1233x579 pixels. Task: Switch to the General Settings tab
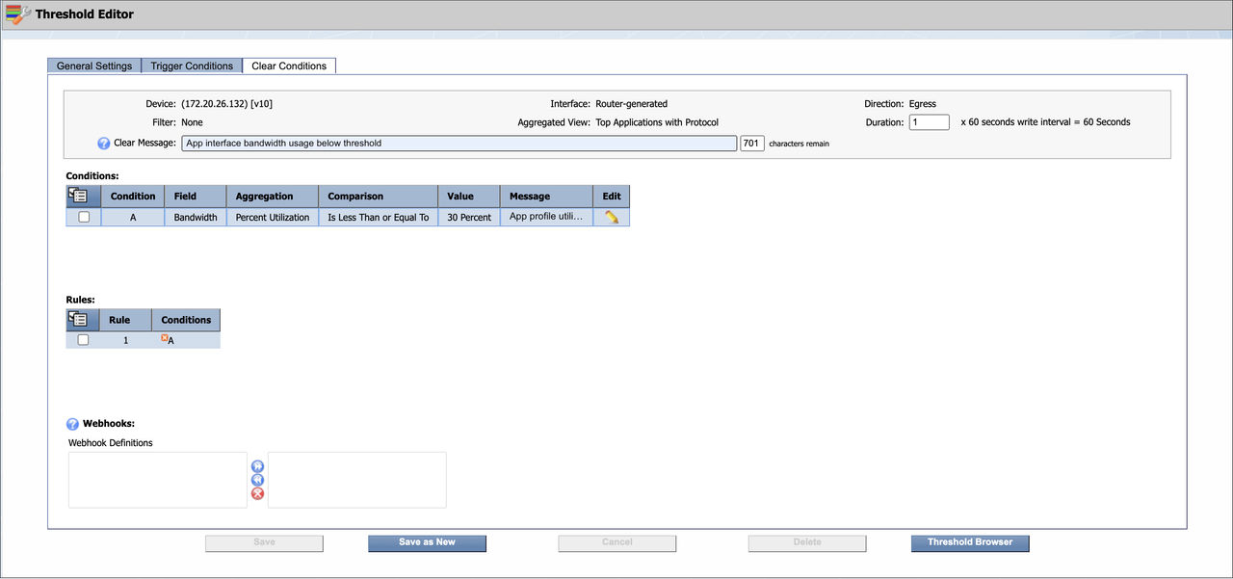pyautogui.click(x=94, y=66)
